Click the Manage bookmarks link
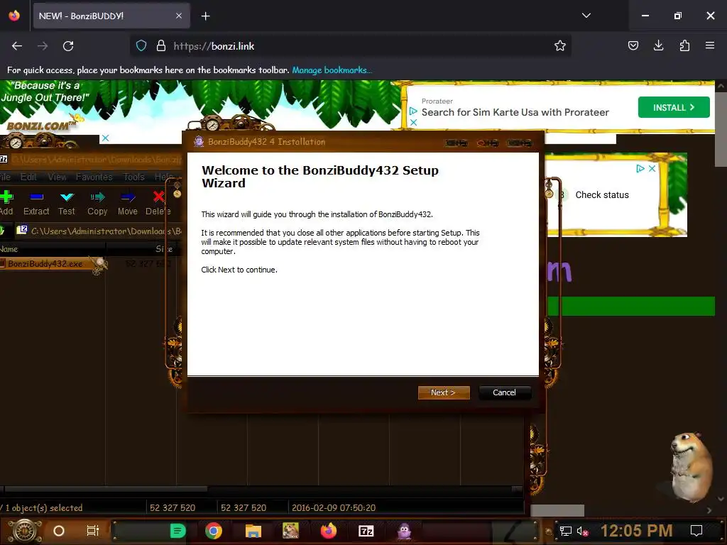727x545 pixels. (x=332, y=70)
